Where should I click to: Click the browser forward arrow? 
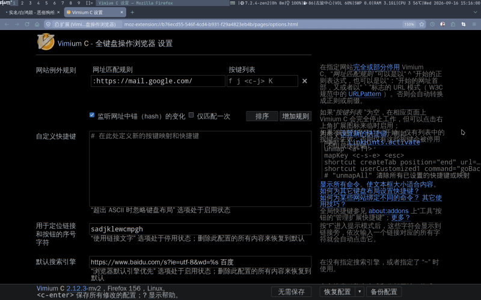tap(17, 24)
